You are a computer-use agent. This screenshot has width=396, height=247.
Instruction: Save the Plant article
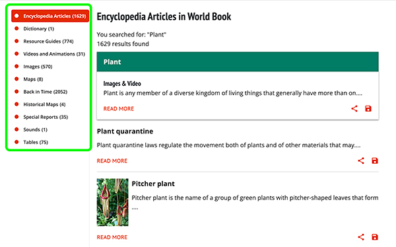[x=368, y=109]
